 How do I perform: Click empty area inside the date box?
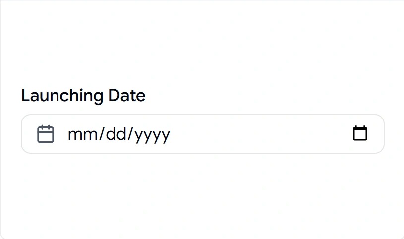tap(258, 134)
